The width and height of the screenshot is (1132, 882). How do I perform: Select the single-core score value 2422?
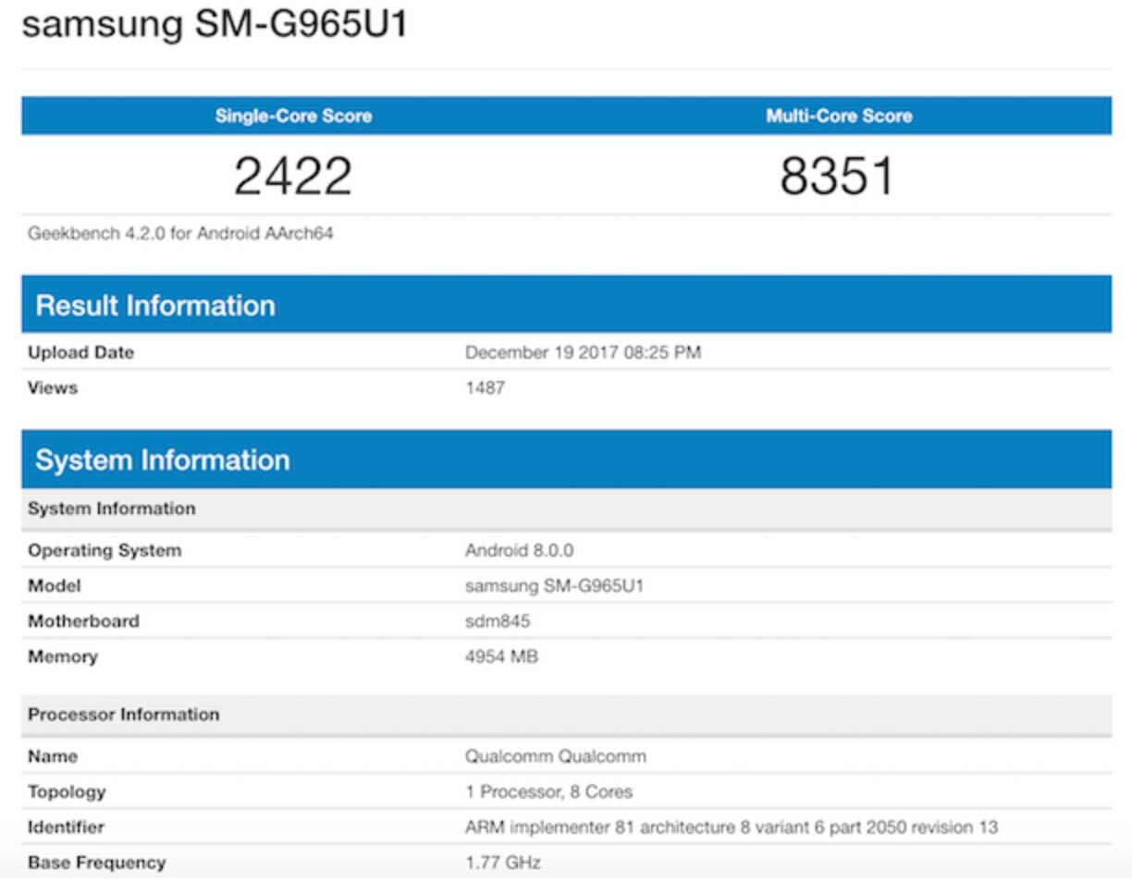click(292, 176)
